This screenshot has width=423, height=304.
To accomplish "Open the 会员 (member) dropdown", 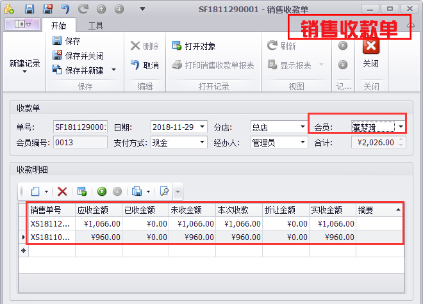I will pos(401,127).
